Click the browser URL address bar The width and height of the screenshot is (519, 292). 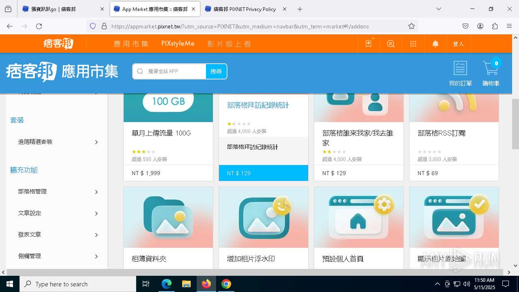click(x=251, y=26)
